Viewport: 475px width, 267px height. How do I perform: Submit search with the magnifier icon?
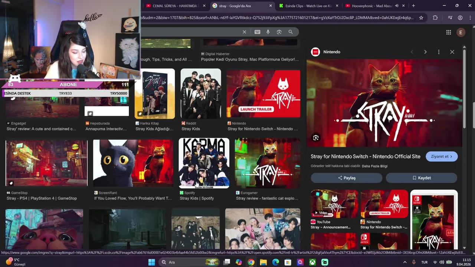291,32
